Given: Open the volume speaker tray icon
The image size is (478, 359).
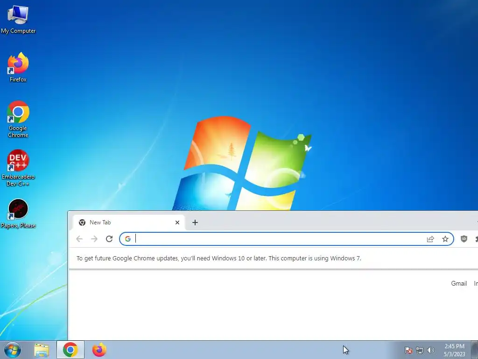Looking at the screenshot, I should [431, 350].
